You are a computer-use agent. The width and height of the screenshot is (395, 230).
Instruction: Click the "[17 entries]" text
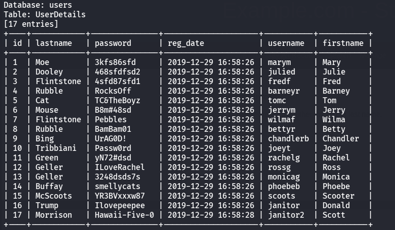click(31, 24)
